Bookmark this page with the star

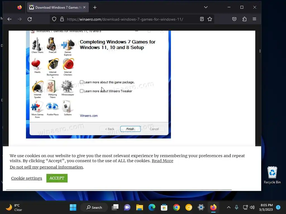(x=210, y=19)
